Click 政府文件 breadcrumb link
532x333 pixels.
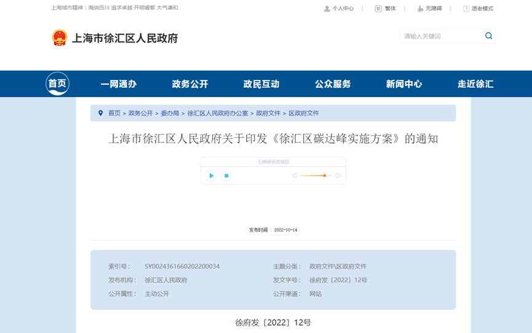coord(268,113)
